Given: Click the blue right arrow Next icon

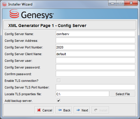Looking at the screenshot, I should (x=78, y=110).
